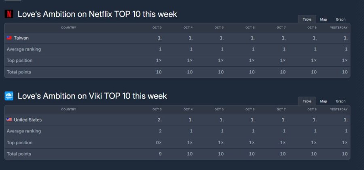The height and width of the screenshot is (170, 364).
Task: Click the United States flag icon
Action: [x=9, y=120]
